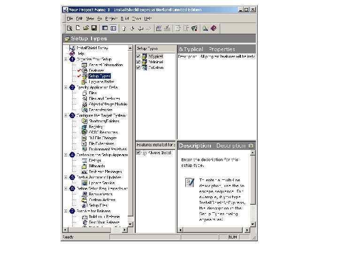
Task: Click the Move Up arrow toolbar icon
Action: (x=124, y=28)
